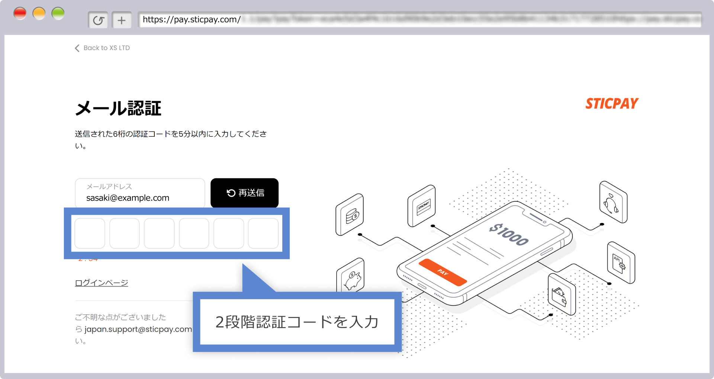Click the yellow minimize window button
The image size is (714, 379).
pyautogui.click(x=39, y=13)
